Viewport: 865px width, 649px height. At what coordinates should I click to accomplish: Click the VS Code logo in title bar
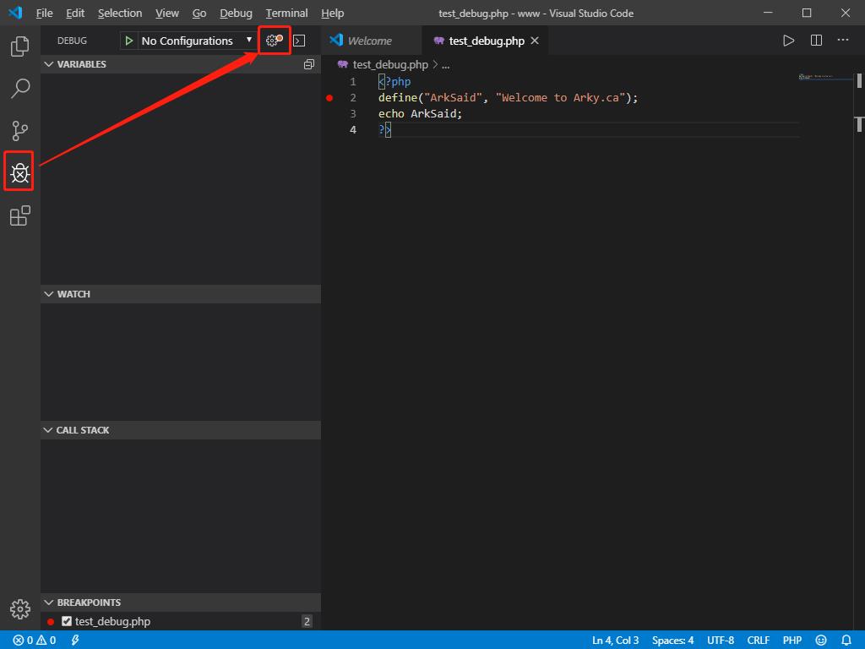[x=15, y=12]
